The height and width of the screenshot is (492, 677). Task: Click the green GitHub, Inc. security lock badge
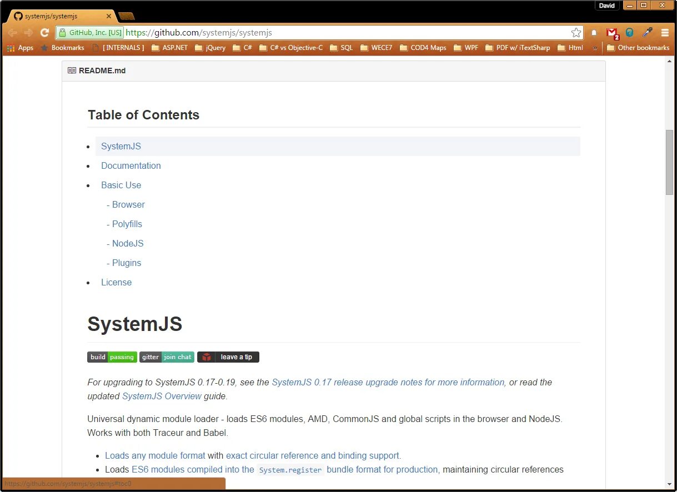click(x=90, y=33)
